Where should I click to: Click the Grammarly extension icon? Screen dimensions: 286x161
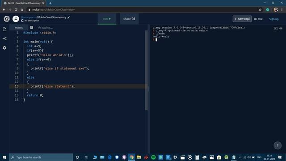tap(268, 10)
